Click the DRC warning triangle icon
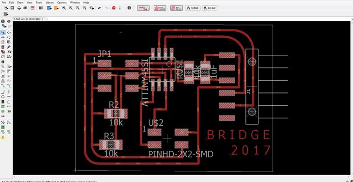The width and height of the screenshot is (353, 182). (3, 137)
